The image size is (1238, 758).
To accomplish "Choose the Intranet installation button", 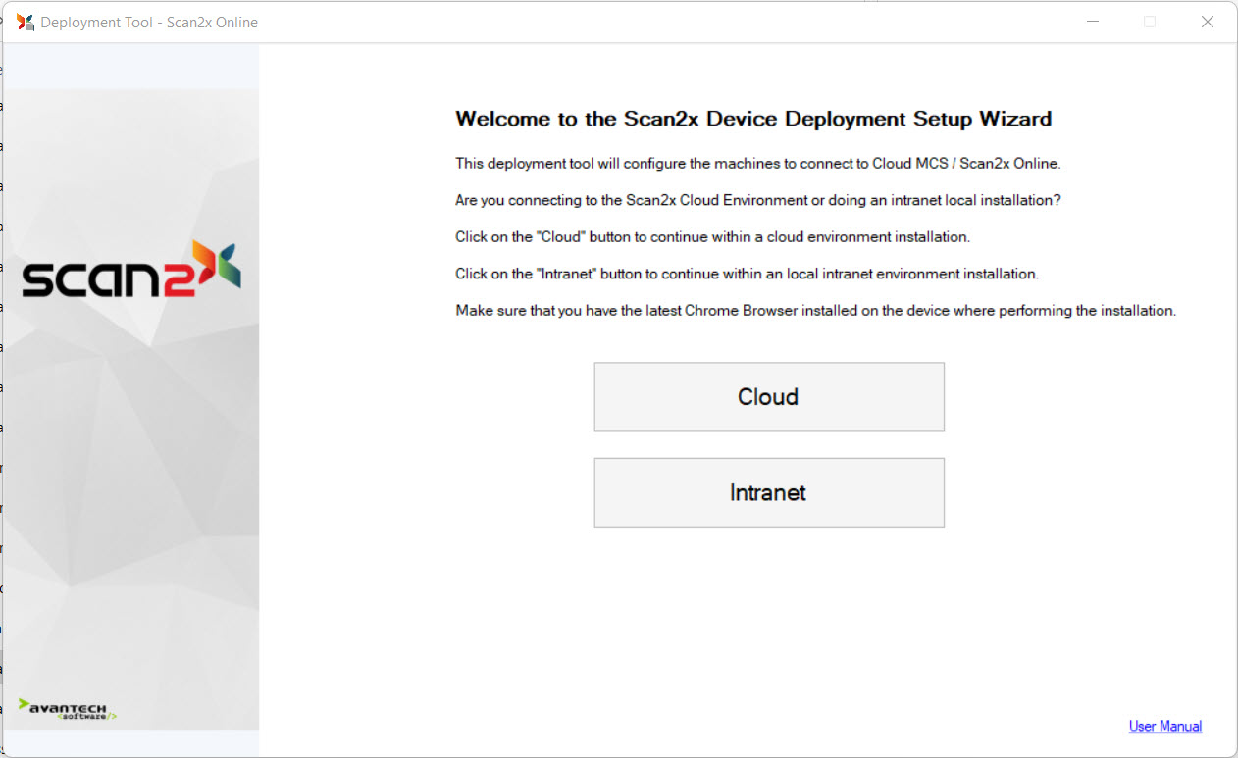I will [768, 492].
